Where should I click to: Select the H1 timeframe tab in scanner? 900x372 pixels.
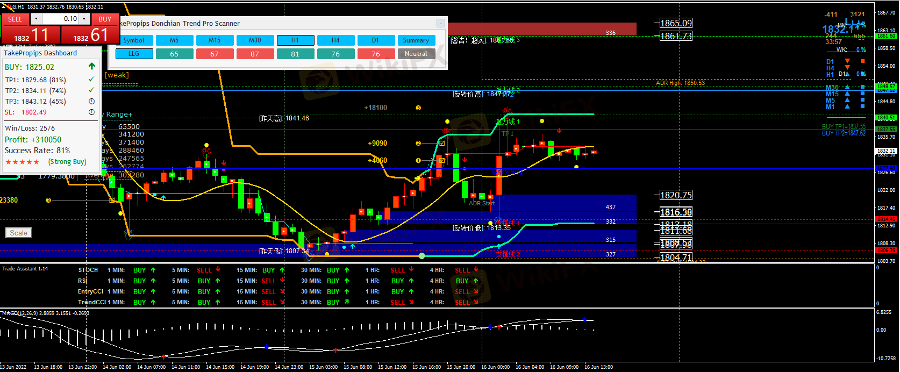(x=295, y=40)
